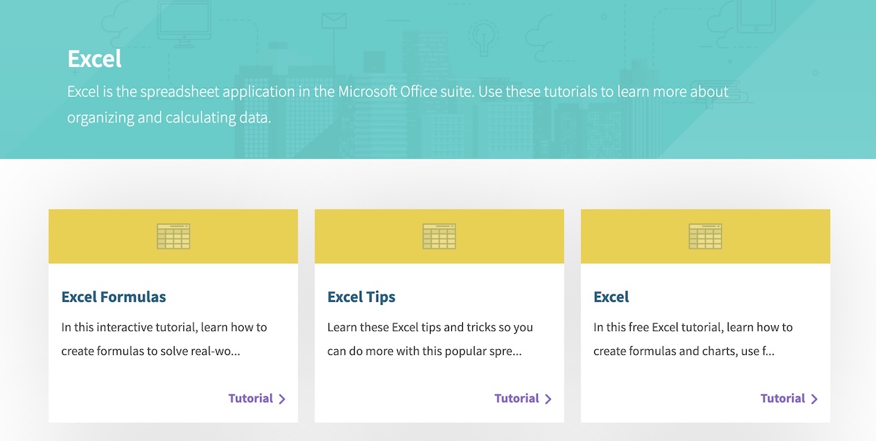Open the Excel Formulas tutorial title
Image resolution: width=876 pixels, height=441 pixels.
(x=114, y=297)
